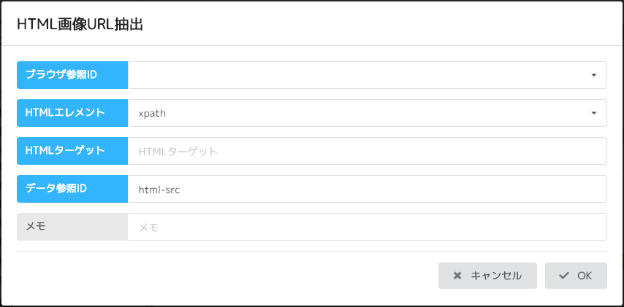Expand the HTMLエレメント dropdown arrow
Screen dimensions: 624x307
pyautogui.click(x=593, y=113)
